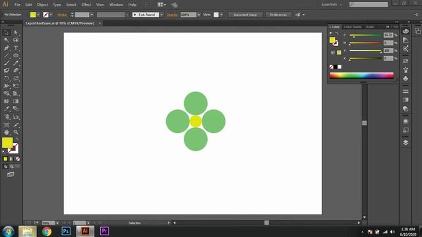Select the Column Graph tool
This screenshot has height=237, width=422.
(x=16, y=117)
